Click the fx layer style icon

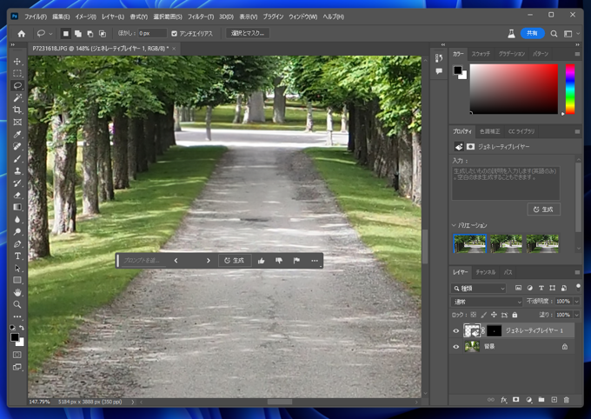tap(503, 400)
